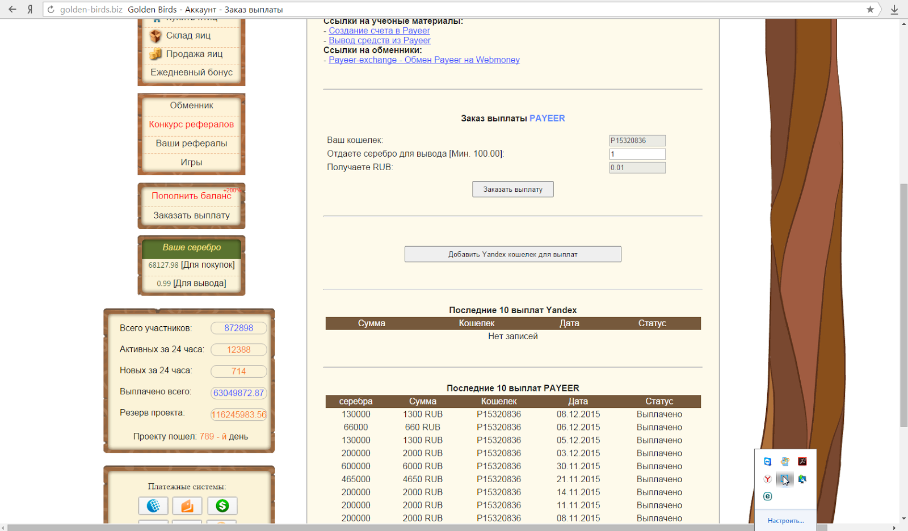Click 'Добавить Yandex кошелек для выплат' button
This screenshot has width=908, height=531.
pos(512,254)
